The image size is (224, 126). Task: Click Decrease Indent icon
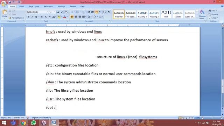pos(89,12)
